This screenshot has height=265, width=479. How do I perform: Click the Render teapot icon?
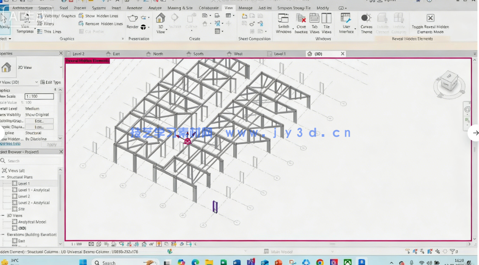pos(133,19)
